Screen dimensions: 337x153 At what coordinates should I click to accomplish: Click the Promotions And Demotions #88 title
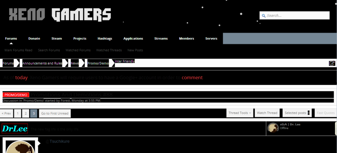pyautogui.click(x=71, y=95)
